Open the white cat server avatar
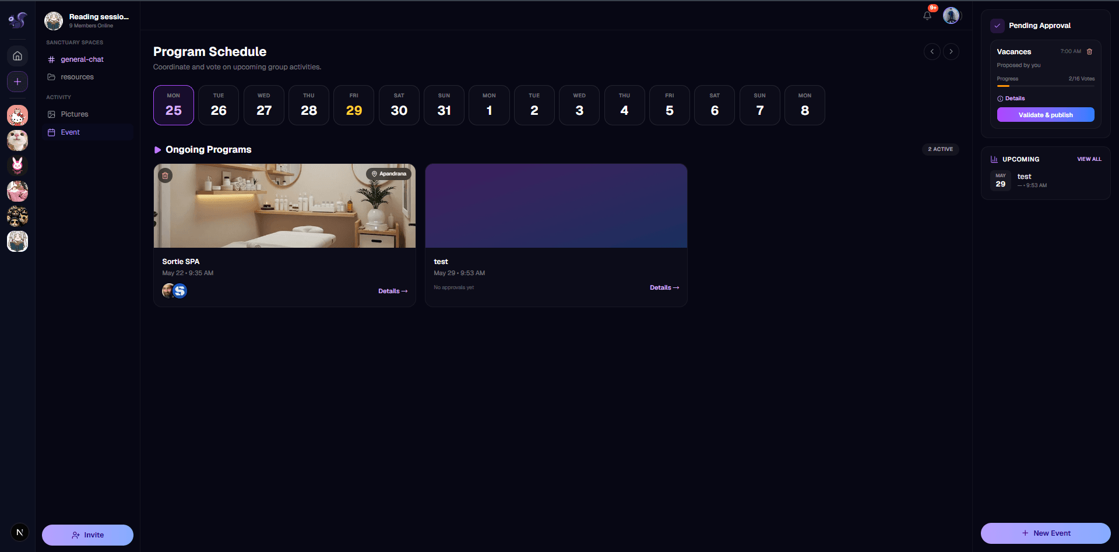 pyautogui.click(x=17, y=140)
